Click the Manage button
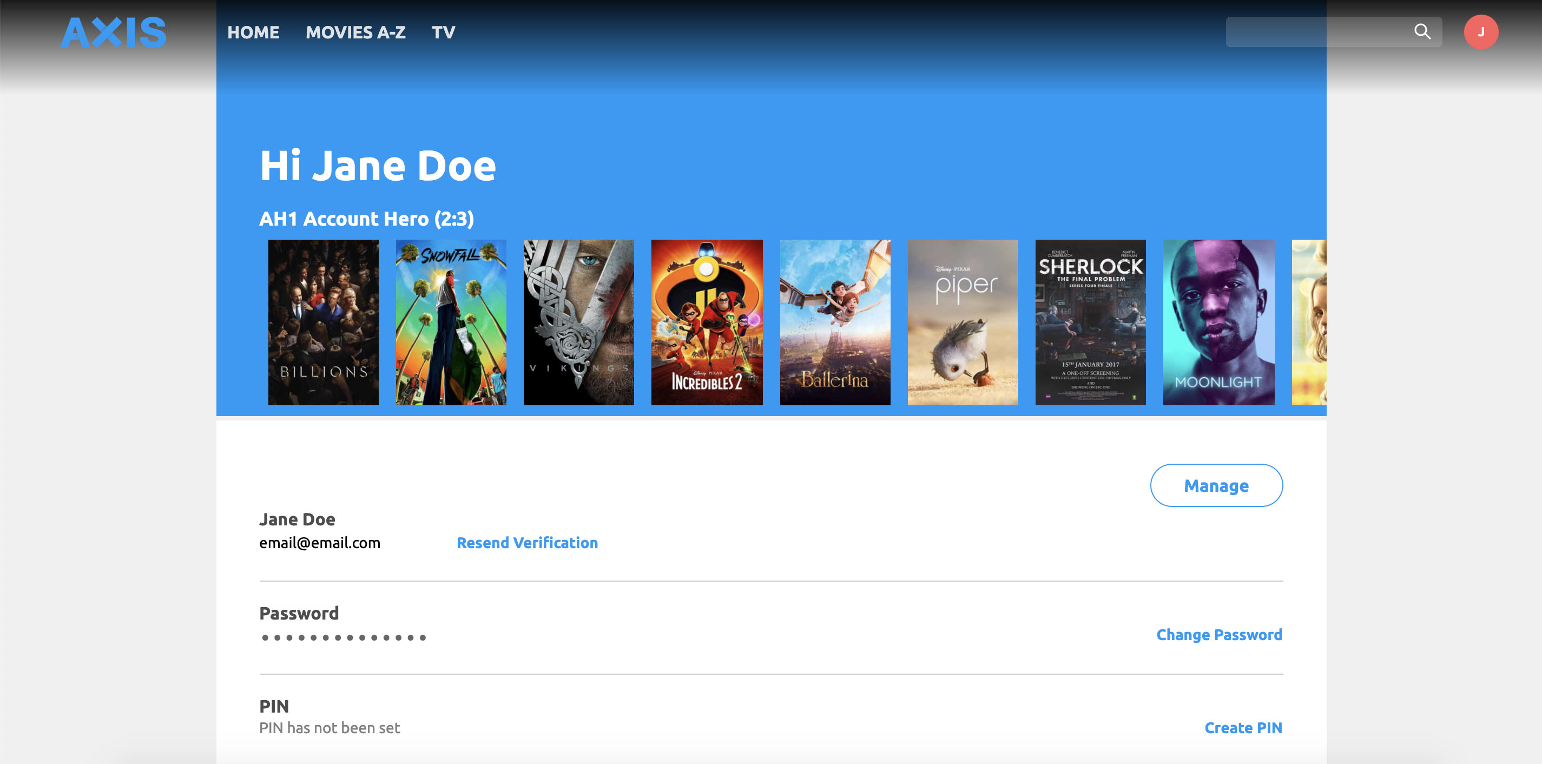Image resolution: width=1542 pixels, height=764 pixels. coord(1216,485)
